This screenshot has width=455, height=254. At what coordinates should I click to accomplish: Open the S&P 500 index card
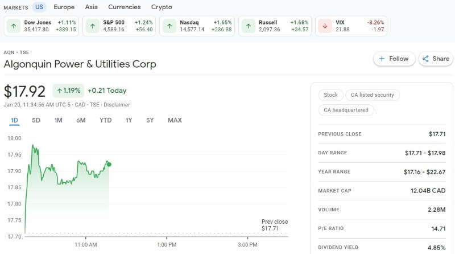tap(119, 26)
